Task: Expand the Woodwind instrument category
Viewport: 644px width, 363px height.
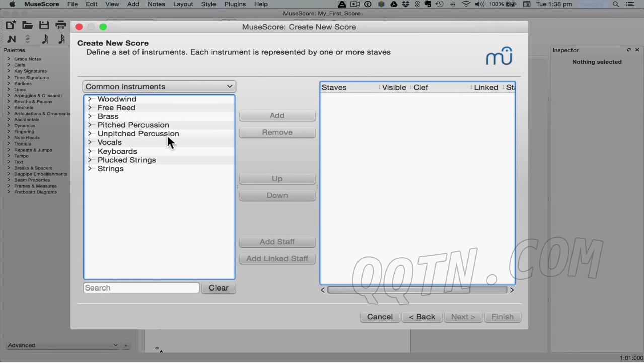Action: coord(90,99)
